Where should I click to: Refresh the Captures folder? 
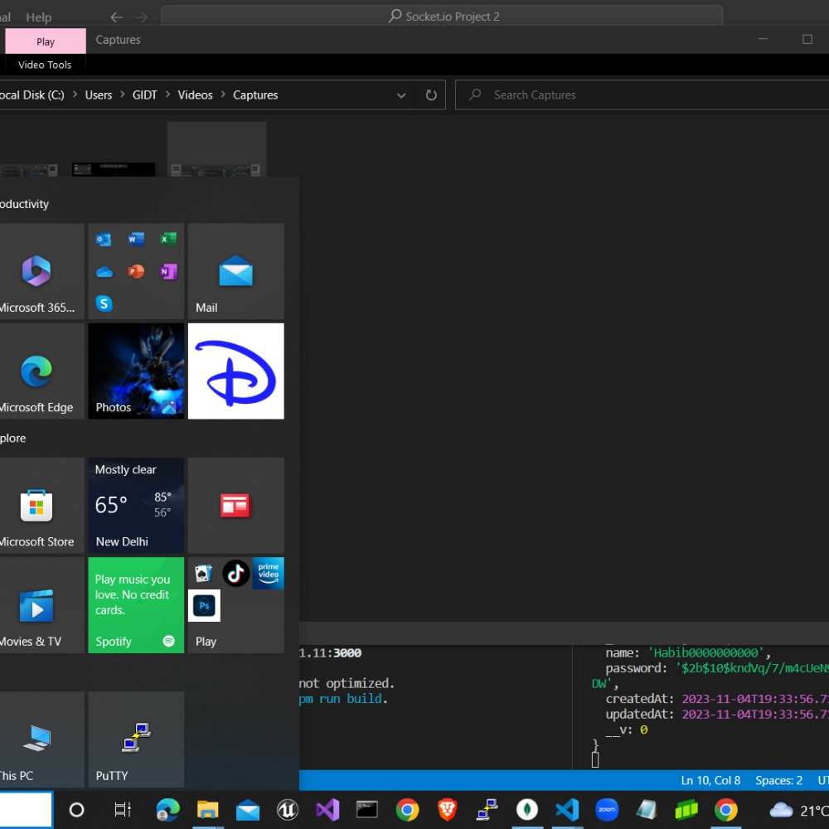431,95
